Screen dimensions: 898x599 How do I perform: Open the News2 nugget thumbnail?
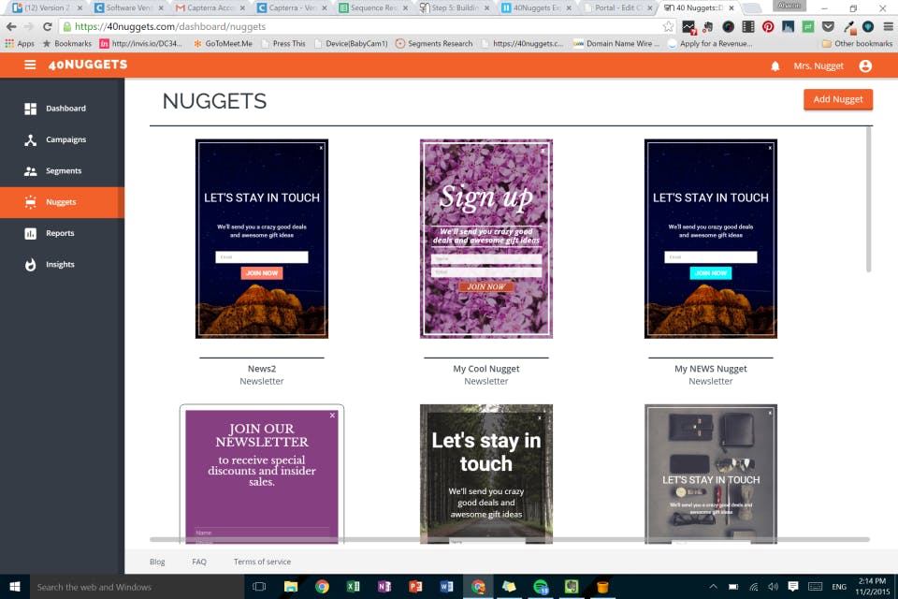coord(262,239)
